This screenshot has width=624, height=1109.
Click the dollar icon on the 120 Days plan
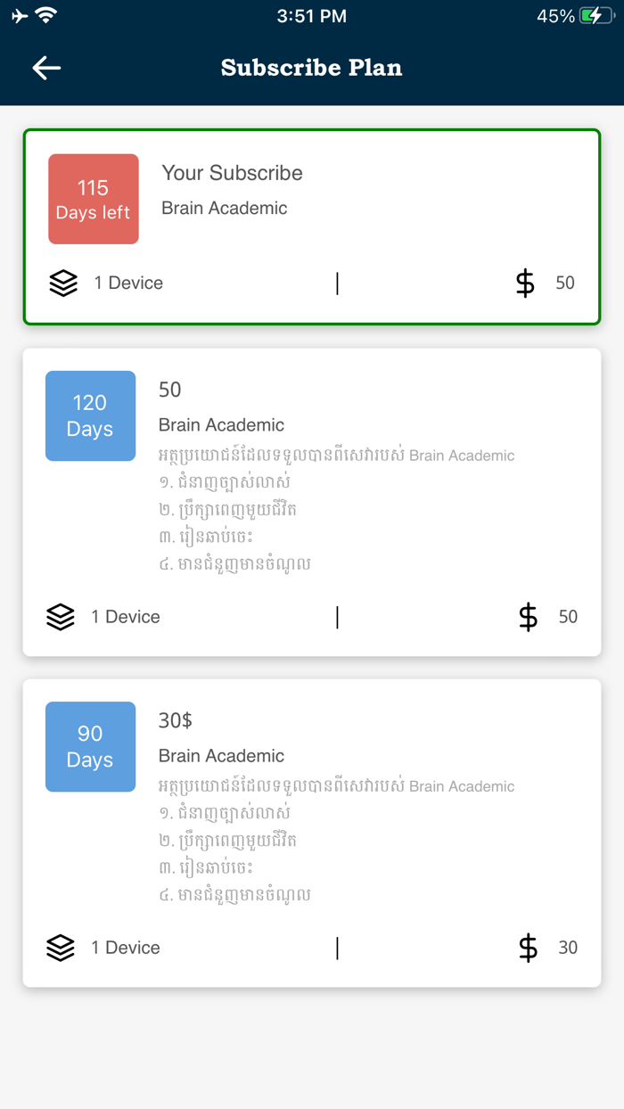point(528,616)
